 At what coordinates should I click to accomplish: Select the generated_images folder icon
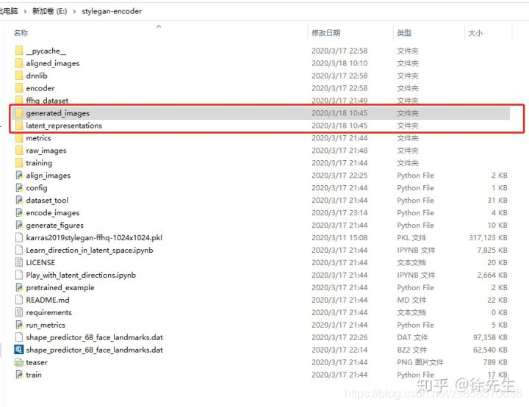(x=19, y=113)
